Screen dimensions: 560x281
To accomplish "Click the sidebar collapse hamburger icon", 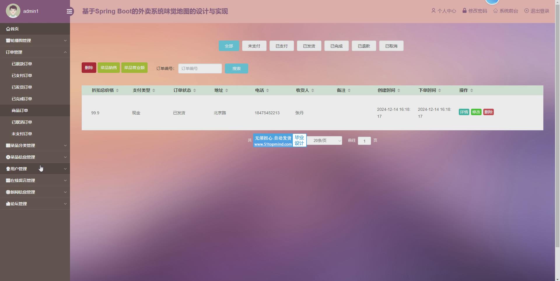I will coord(69,11).
